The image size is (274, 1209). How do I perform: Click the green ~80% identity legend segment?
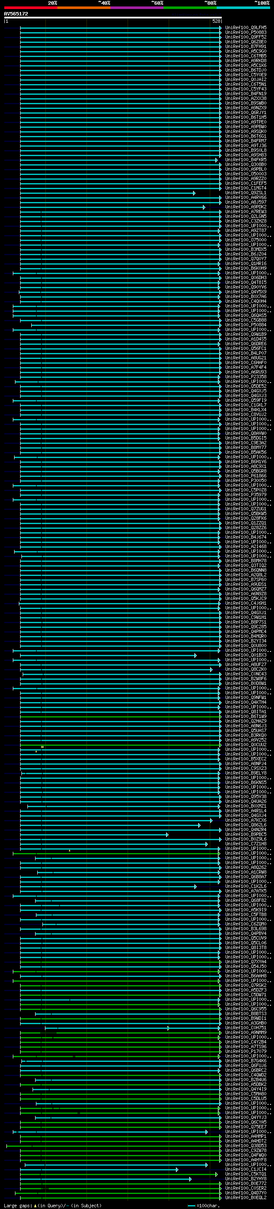[190, 8]
